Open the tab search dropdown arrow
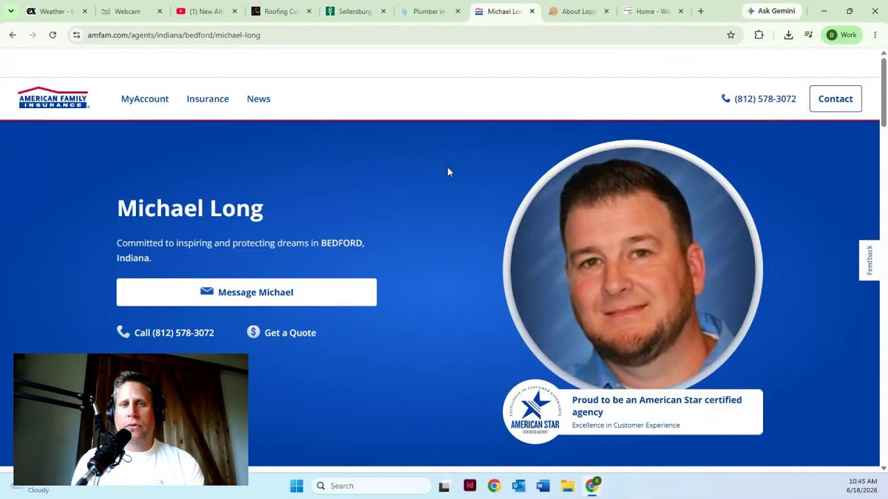888x499 pixels. tap(10, 11)
